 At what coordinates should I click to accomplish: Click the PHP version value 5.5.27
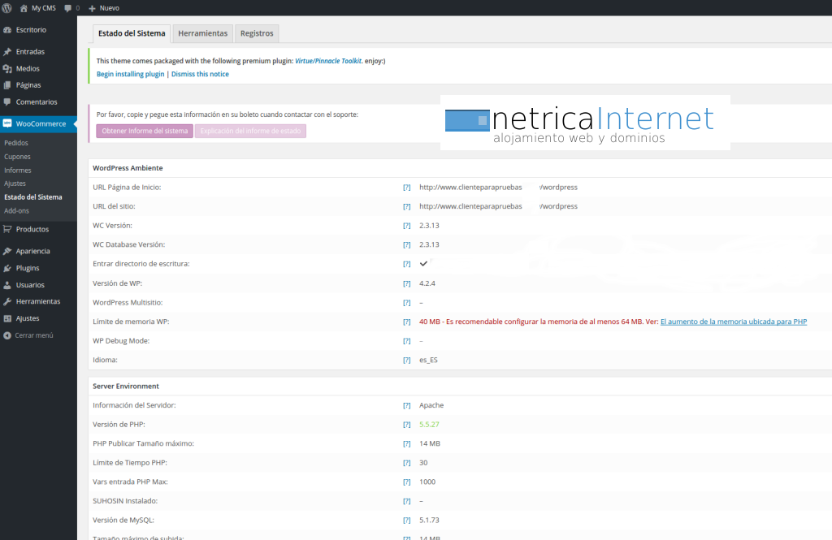(x=429, y=425)
